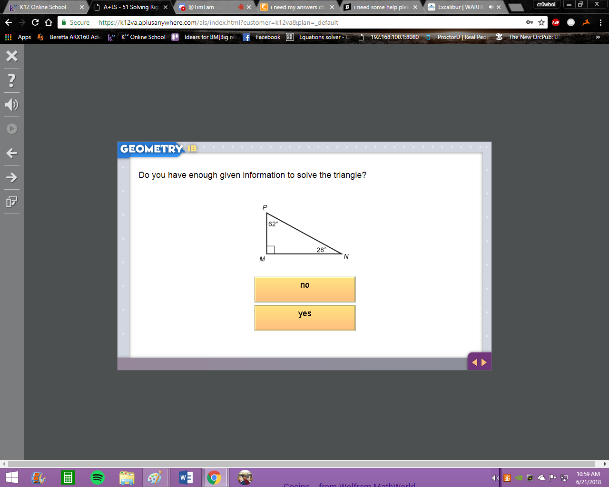
Task: Open help with the question mark icon
Action: (12, 80)
